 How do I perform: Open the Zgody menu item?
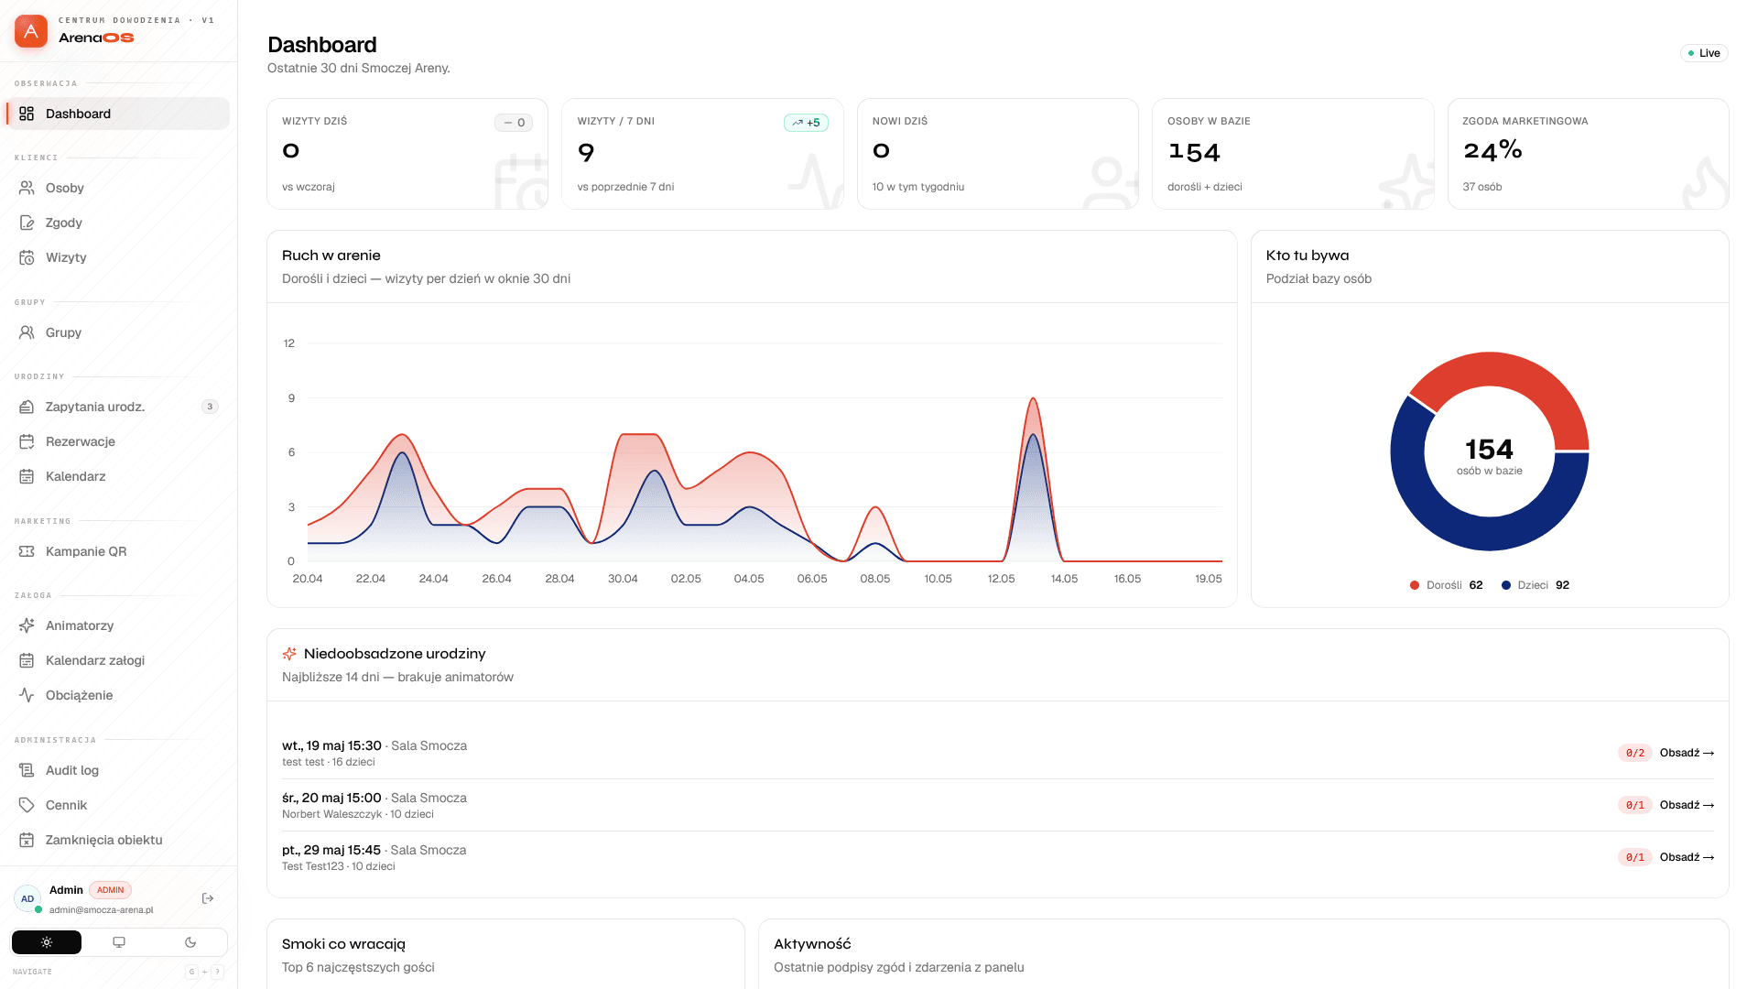(x=117, y=223)
